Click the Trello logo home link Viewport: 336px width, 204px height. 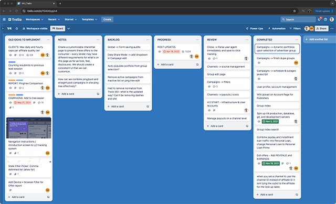pyautogui.click(x=15, y=19)
